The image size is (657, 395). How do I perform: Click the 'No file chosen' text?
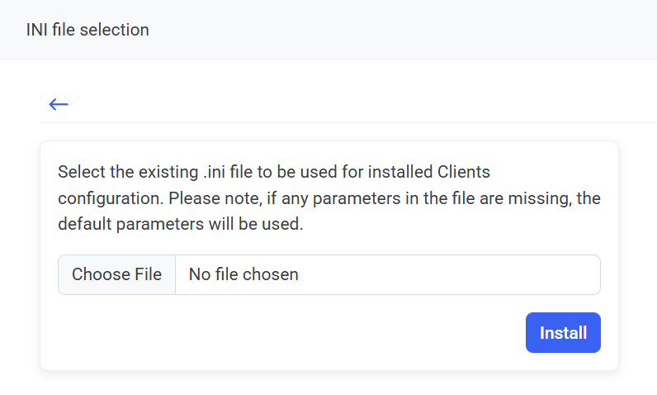[243, 274]
